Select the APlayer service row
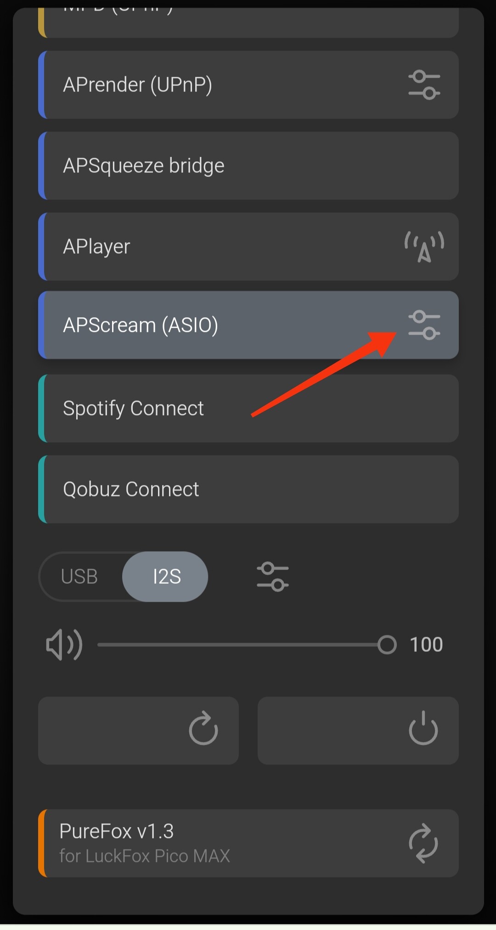This screenshot has width=496, height=930. click(x=248, y=246)
